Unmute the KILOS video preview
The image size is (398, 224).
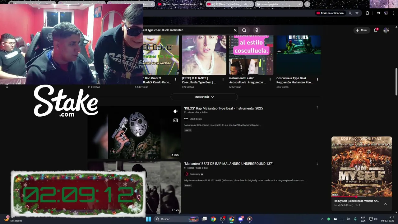click(x=175, y=111)
